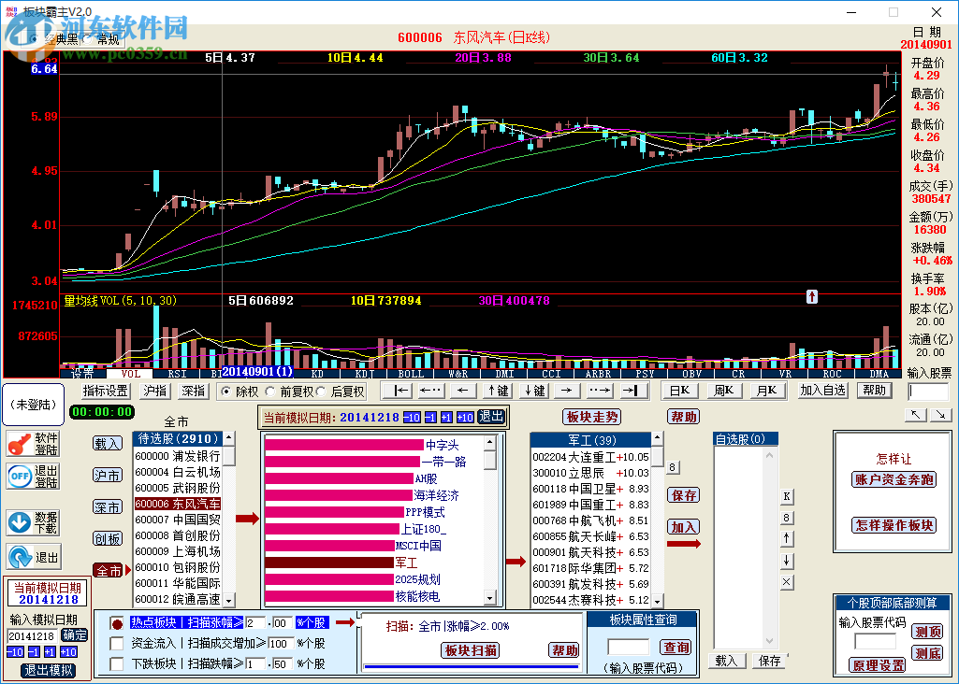Select the 经典黑 theme radio button

[35, 39]
